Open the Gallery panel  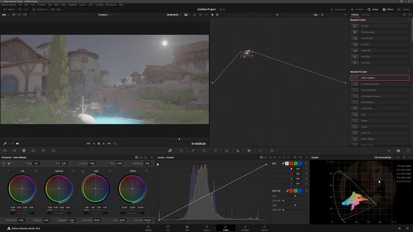[x=9, y=10]
